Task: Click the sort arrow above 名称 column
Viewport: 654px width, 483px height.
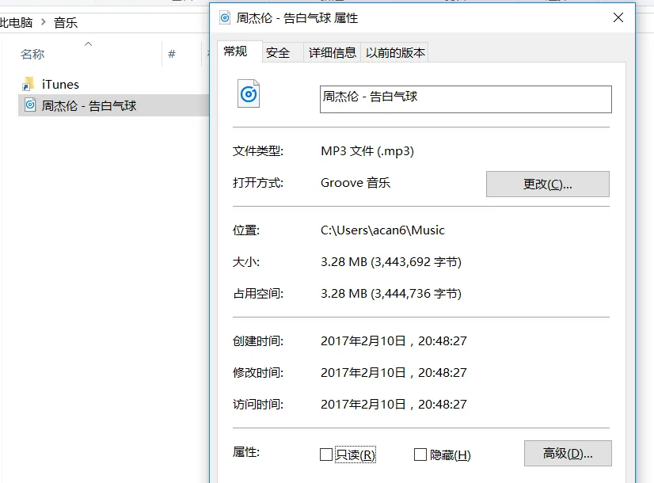Action: [88, 44]
